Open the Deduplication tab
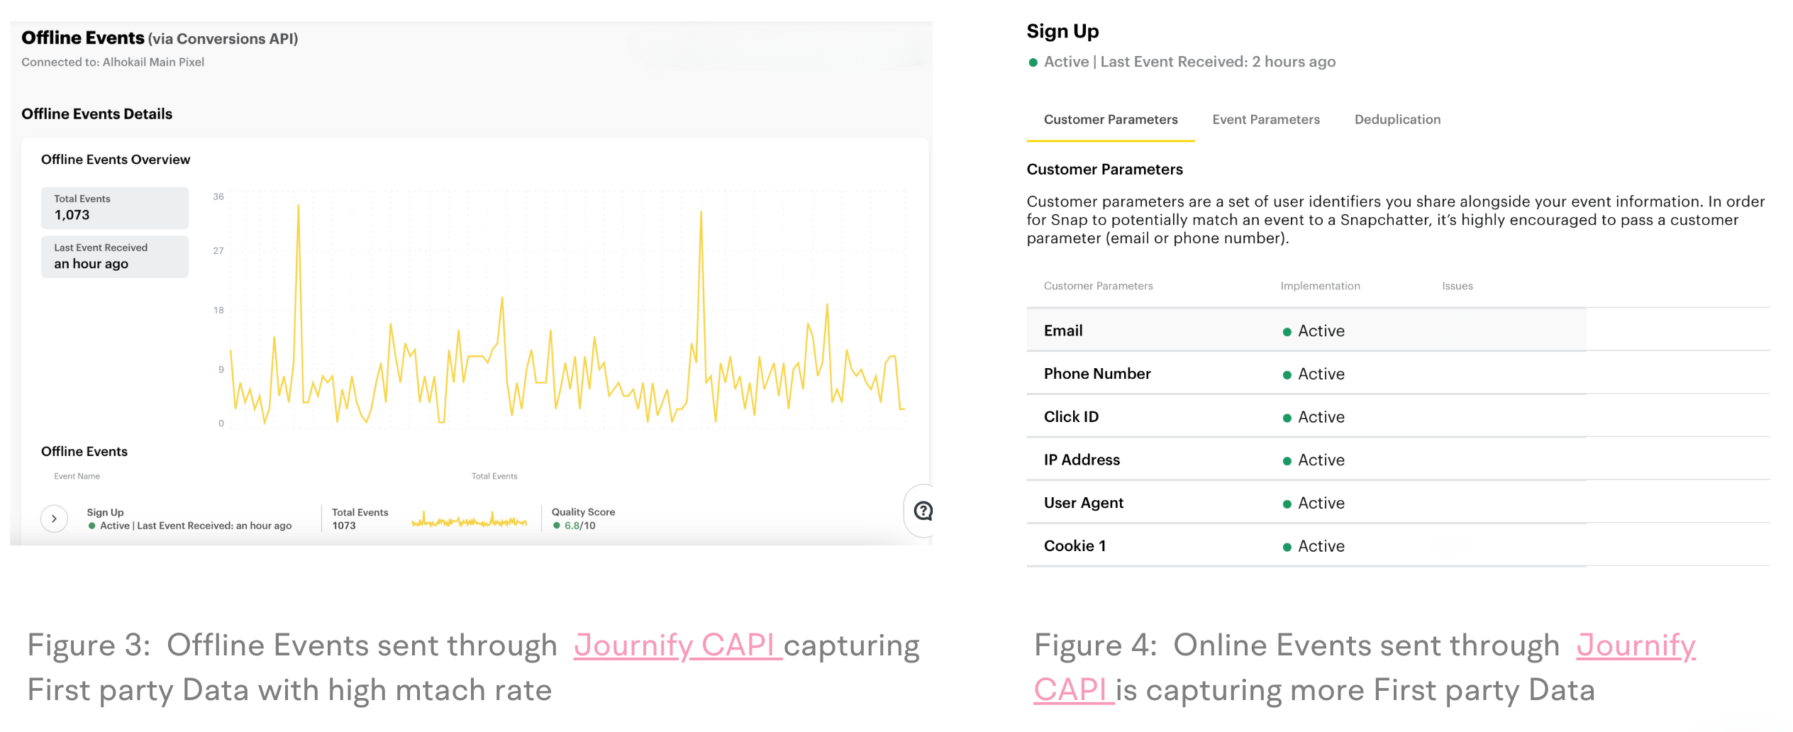 tap(1397, 119)
